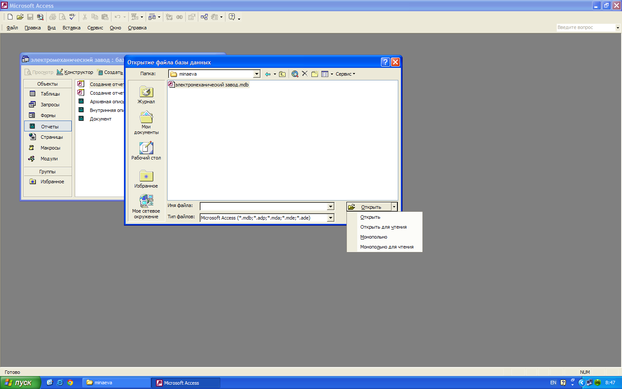Choose Монопольно для чтения option
The height and width of the screenshot is (389, 622).
pos(384,247)
